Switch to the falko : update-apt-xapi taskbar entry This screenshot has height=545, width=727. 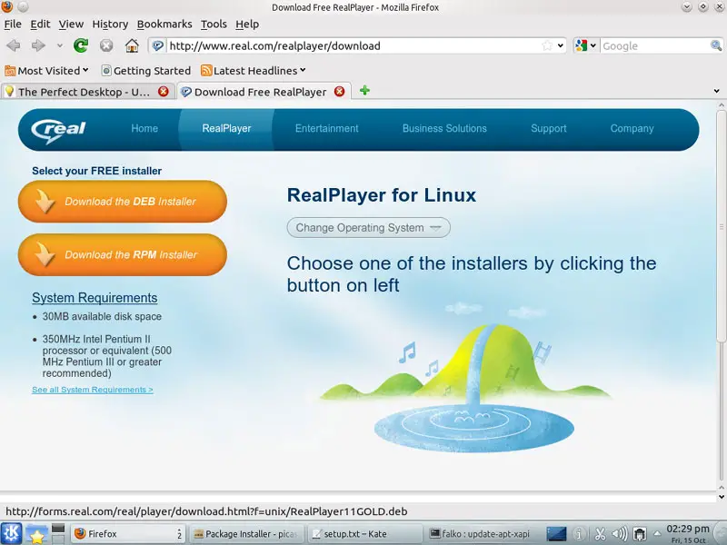(483, 534)
